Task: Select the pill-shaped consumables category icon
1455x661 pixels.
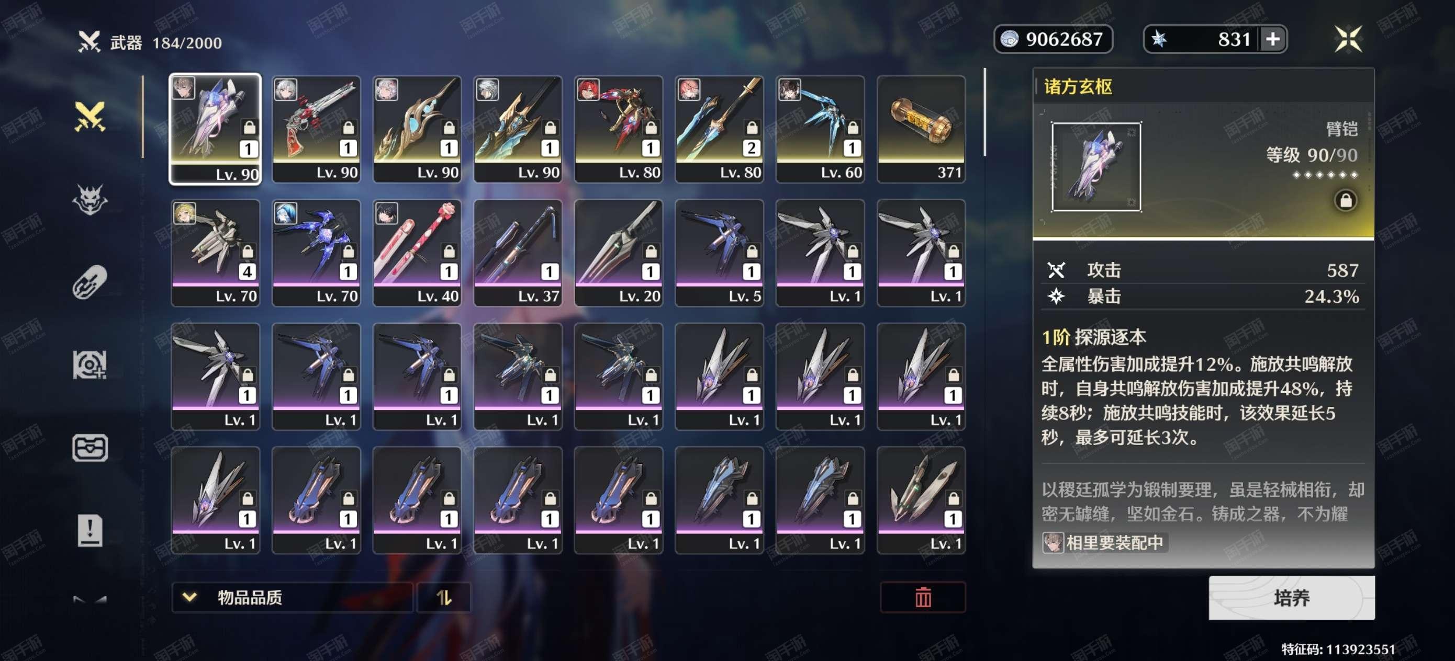Action: pos(90,282)
